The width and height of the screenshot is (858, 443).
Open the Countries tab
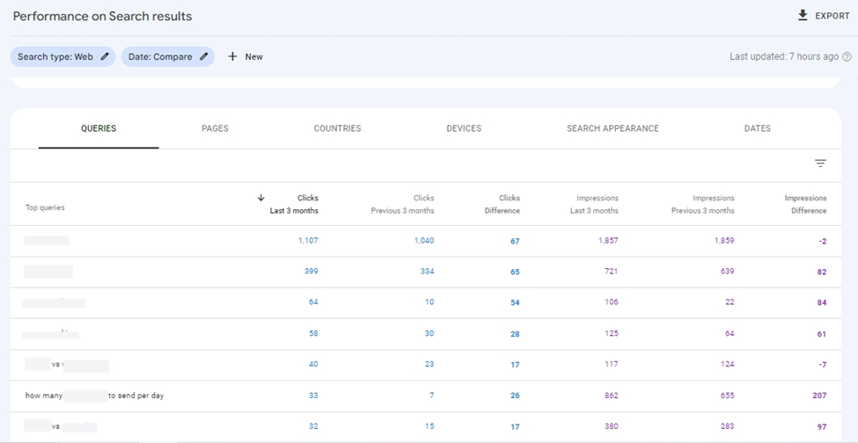337,128
